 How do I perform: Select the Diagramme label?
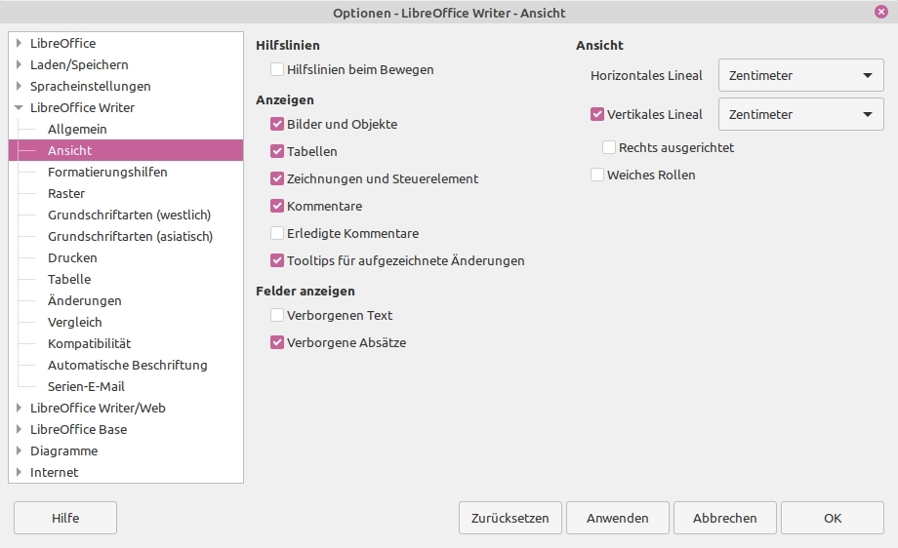(64, 450)
